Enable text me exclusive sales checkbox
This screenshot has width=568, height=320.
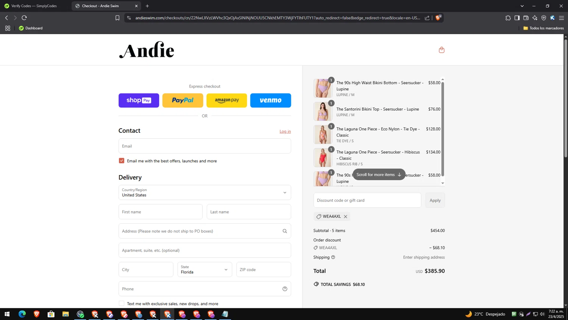(x=122, y=303)
